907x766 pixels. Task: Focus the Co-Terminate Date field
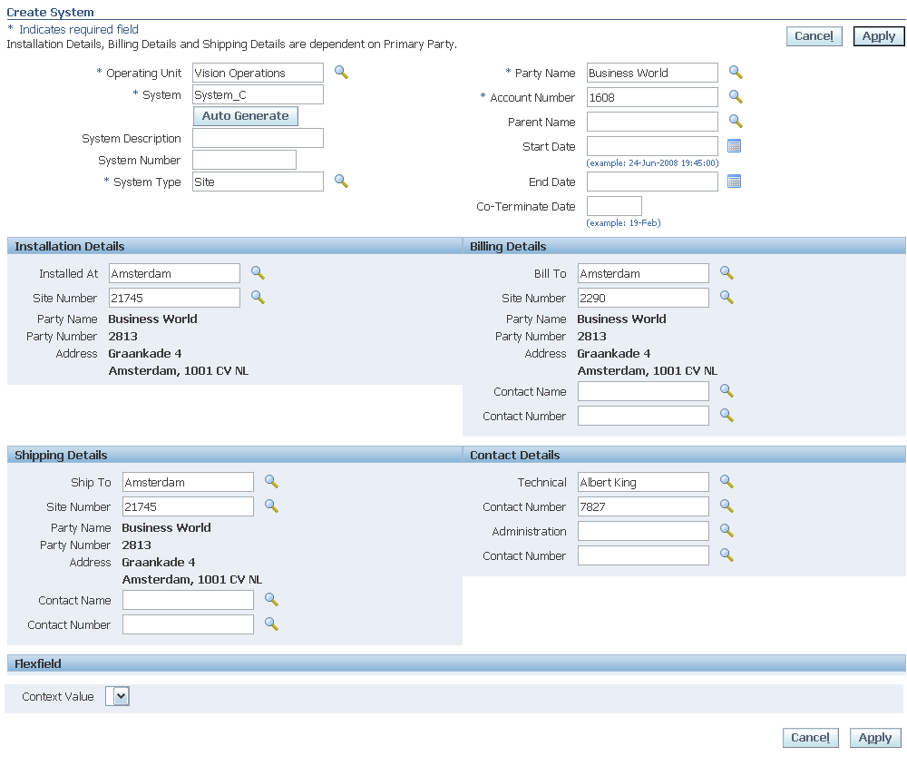coord(614,206)
